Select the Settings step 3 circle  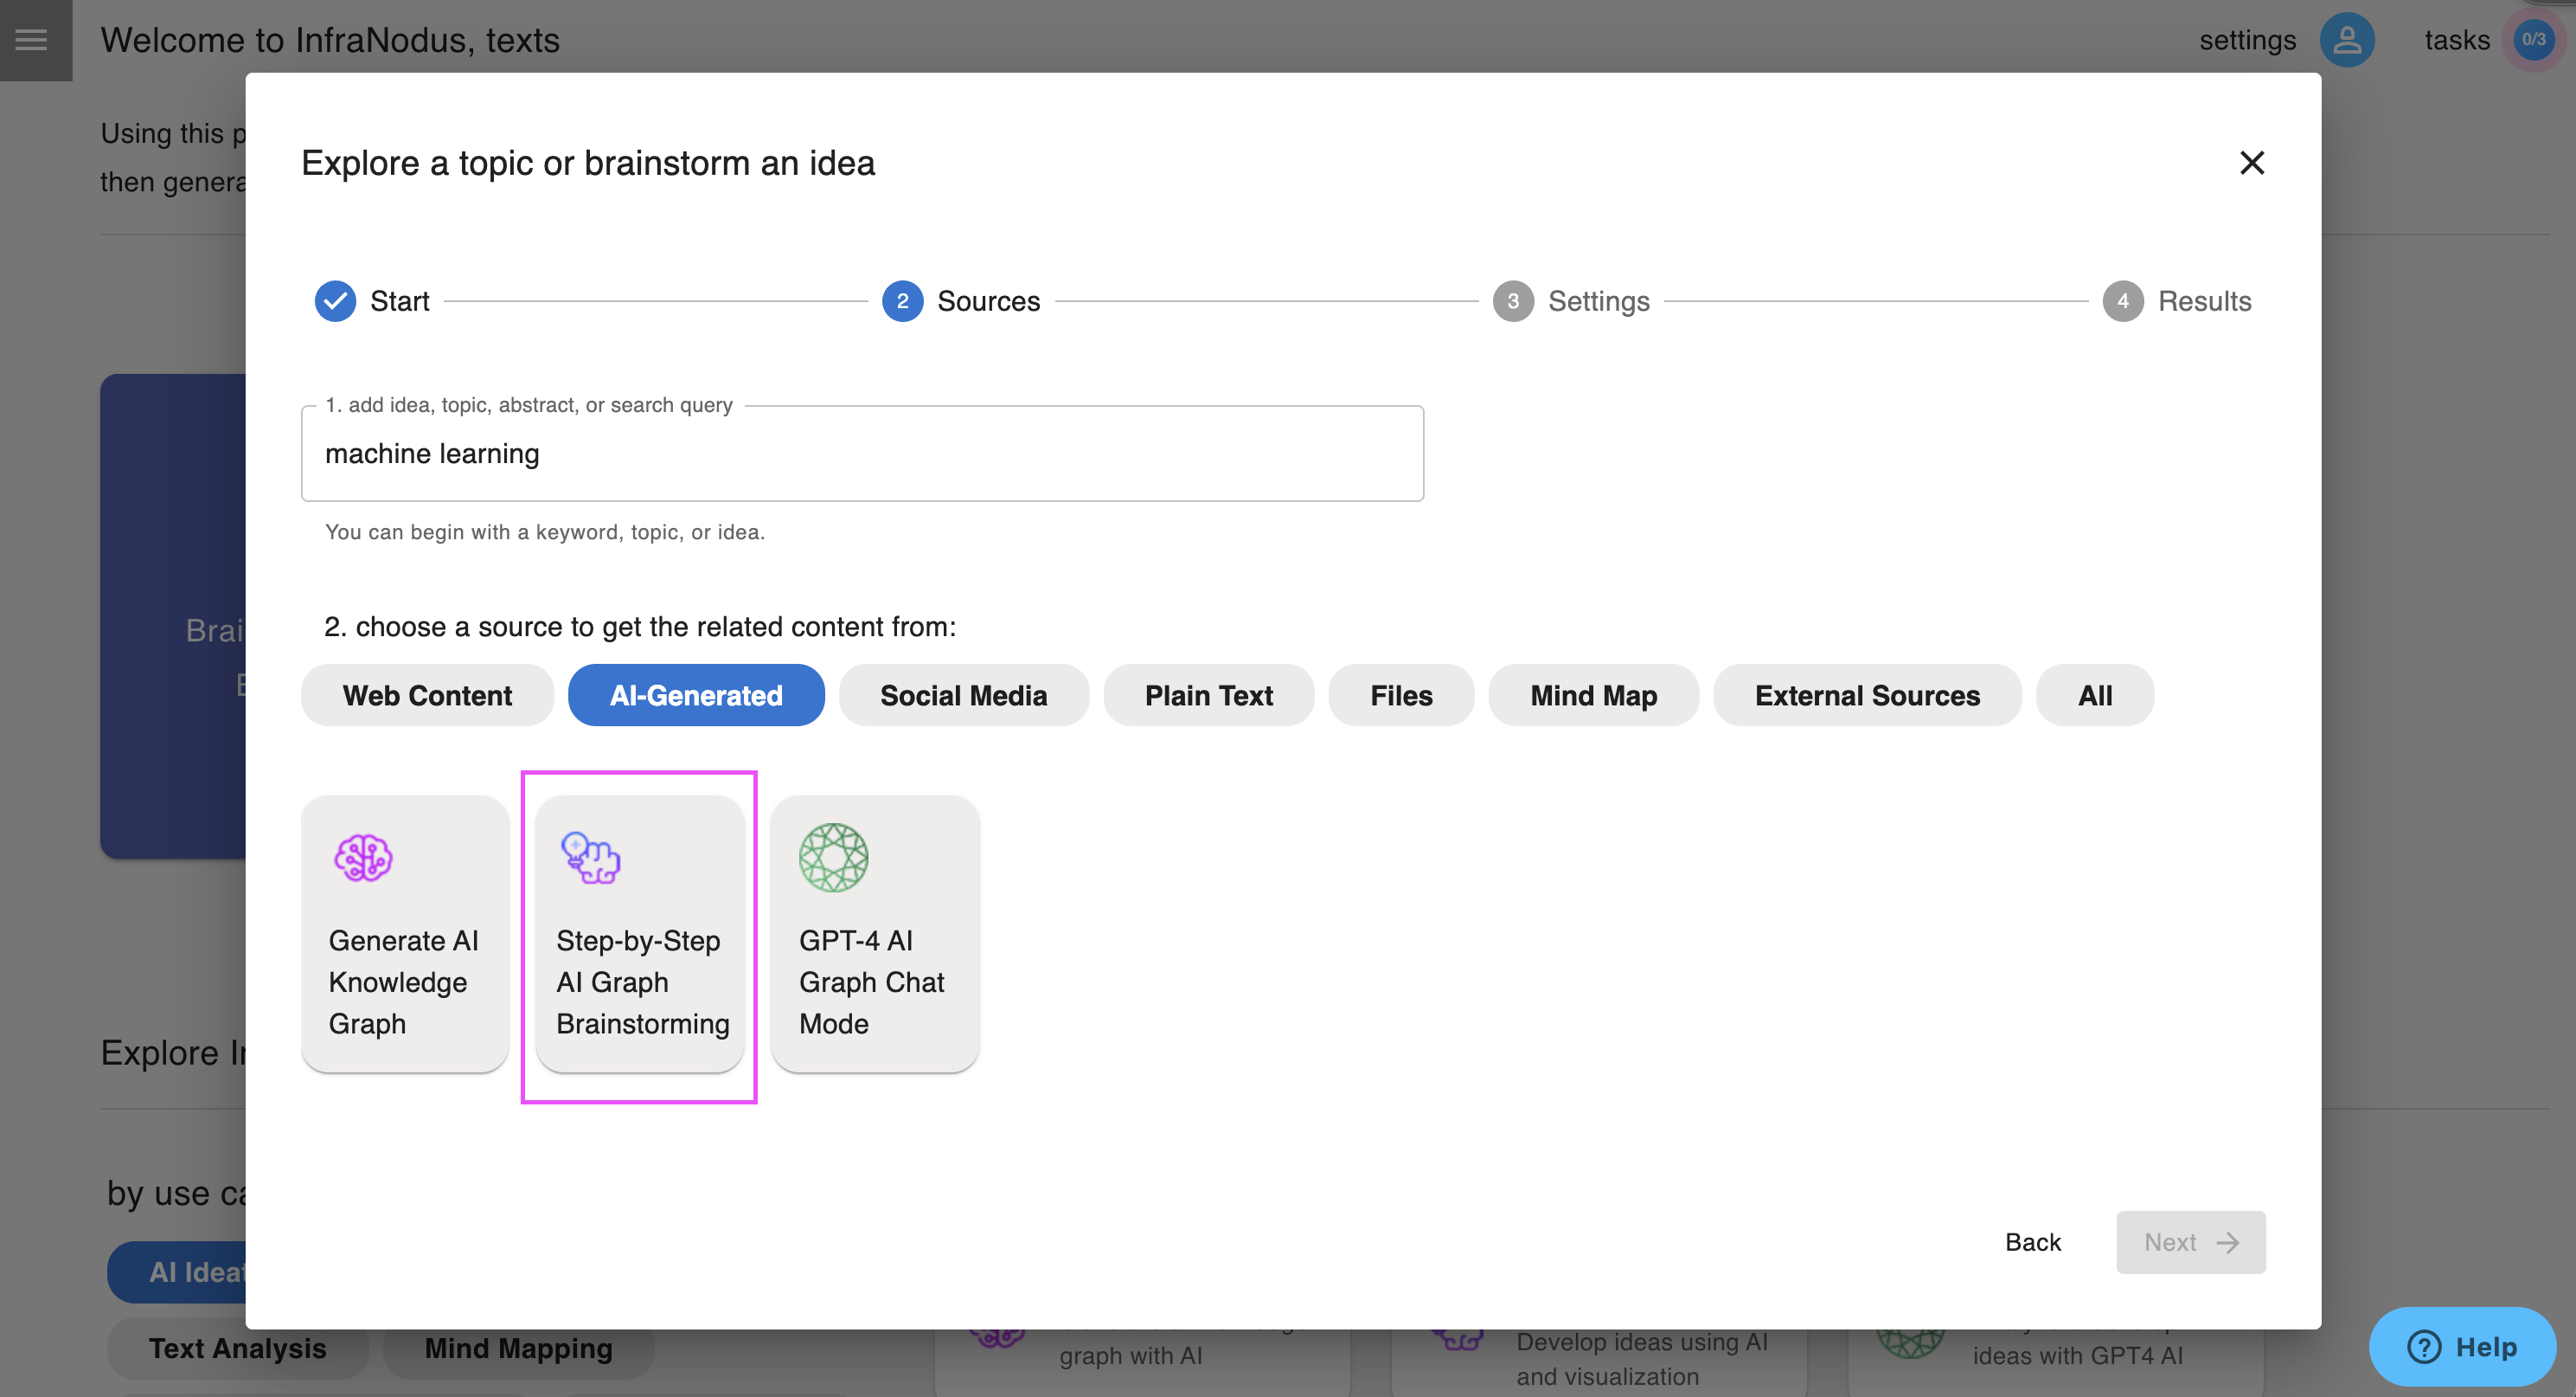tap(1512, 300)
